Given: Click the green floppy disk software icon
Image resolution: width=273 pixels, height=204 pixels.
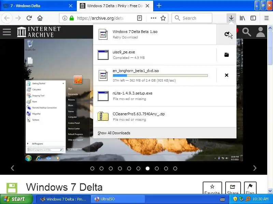Looking at the screenshot, I should pyautogui.click(x=12, y=188).
